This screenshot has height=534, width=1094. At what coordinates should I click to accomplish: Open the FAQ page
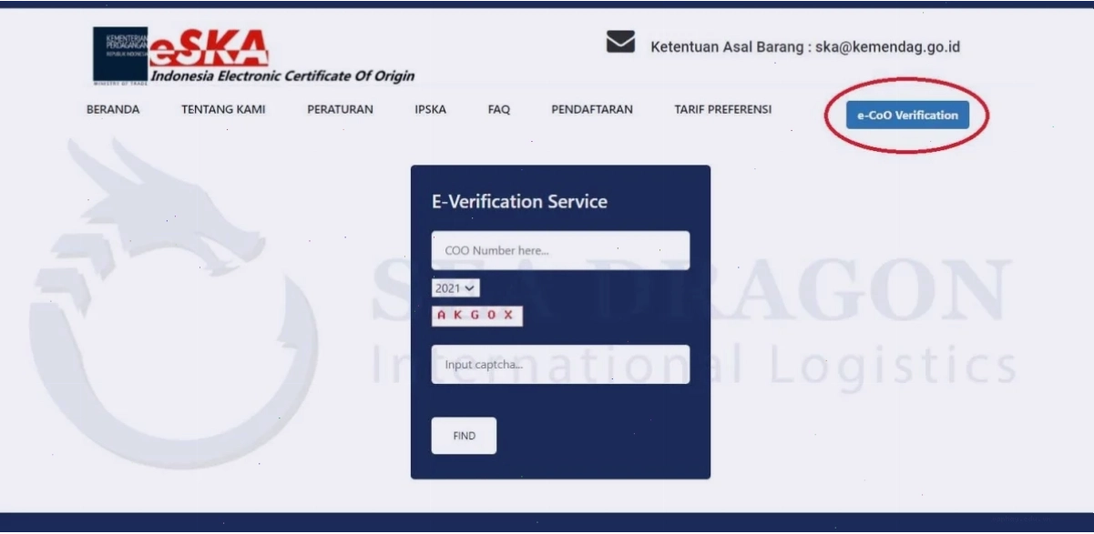pos(498,110)
